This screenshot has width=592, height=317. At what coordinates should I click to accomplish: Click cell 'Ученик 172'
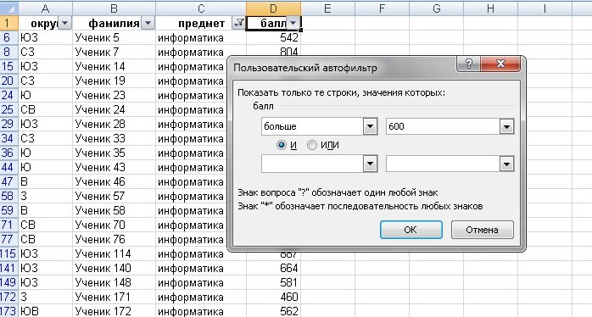tap(114, 311)
